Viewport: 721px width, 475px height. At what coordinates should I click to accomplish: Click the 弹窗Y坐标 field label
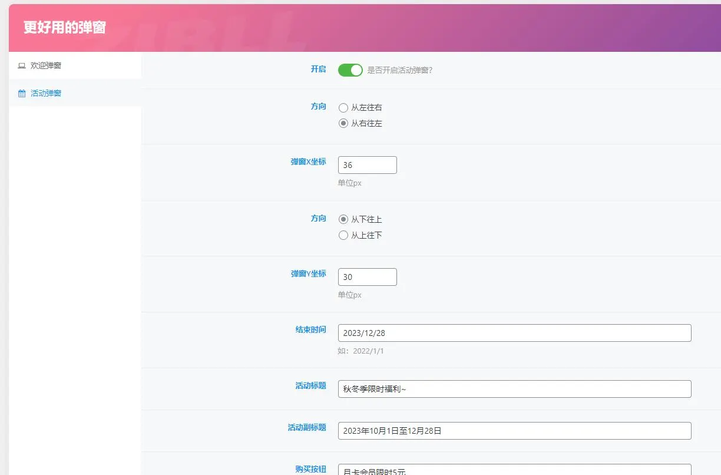click(x=308, y=273)
